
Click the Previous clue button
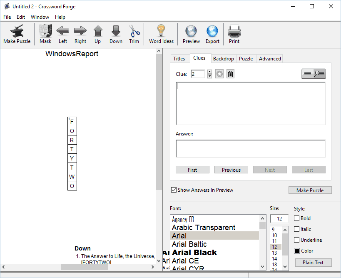point(231,170)
